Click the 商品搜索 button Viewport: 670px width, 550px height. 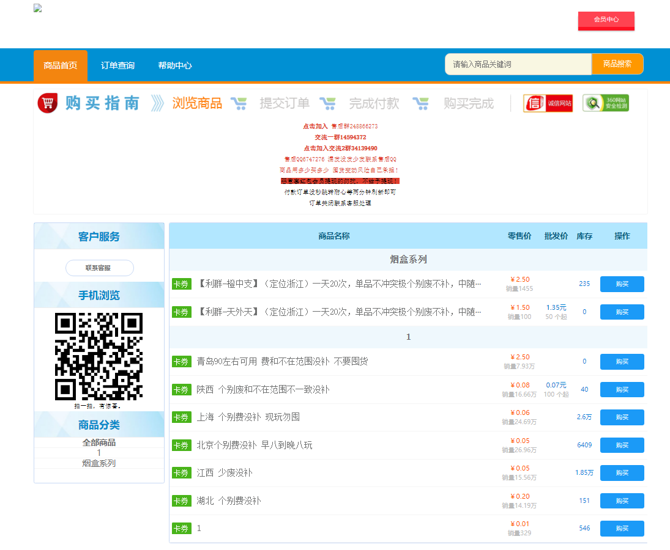point(617,64)
